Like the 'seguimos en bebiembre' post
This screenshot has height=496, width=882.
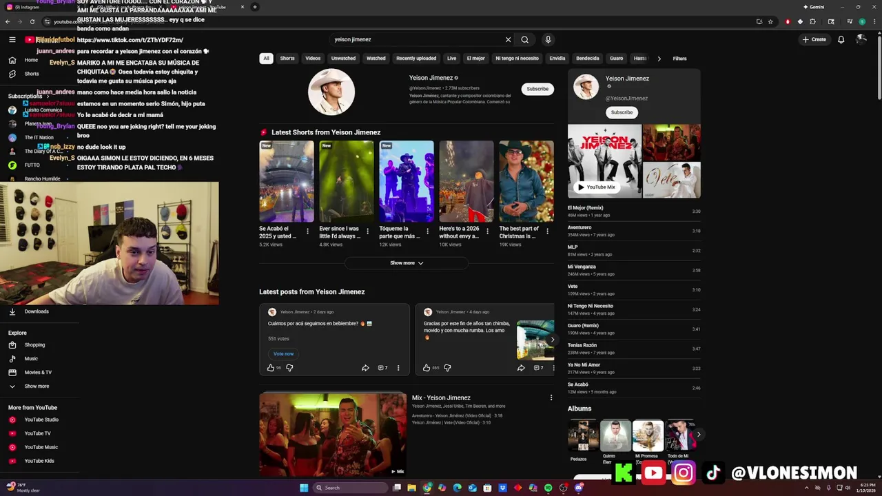click(x=271, y=368)
